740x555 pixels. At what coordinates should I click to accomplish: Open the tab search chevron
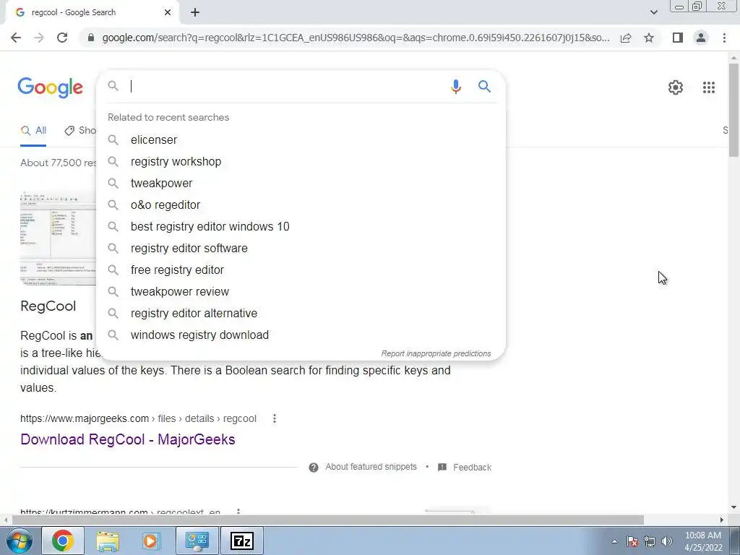coord(653,13)
